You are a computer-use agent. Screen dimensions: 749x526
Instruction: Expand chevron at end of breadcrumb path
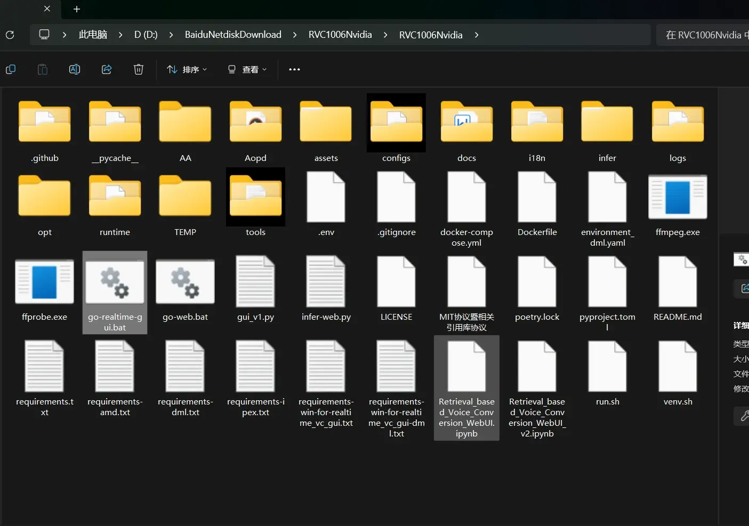tap(477, 35)
